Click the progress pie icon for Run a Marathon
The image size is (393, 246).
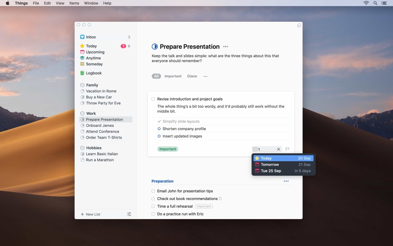click(x=82, y=160)
